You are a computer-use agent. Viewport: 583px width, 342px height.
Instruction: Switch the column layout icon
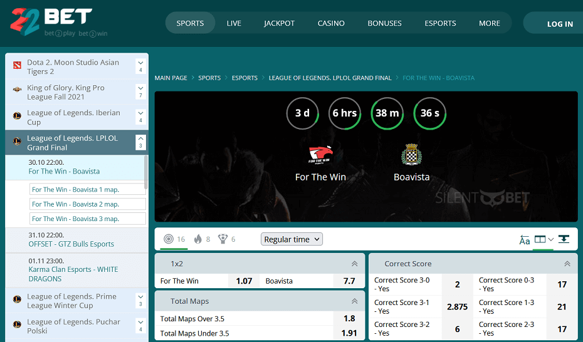(540, 239)
